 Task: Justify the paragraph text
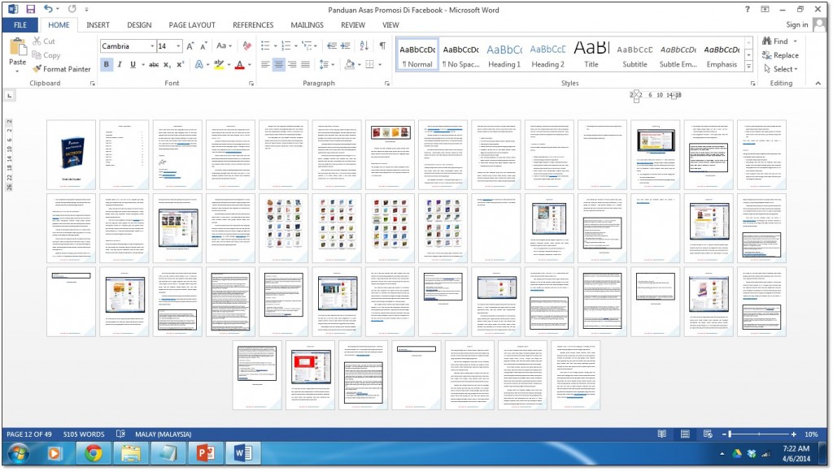[x=305, y=65]
